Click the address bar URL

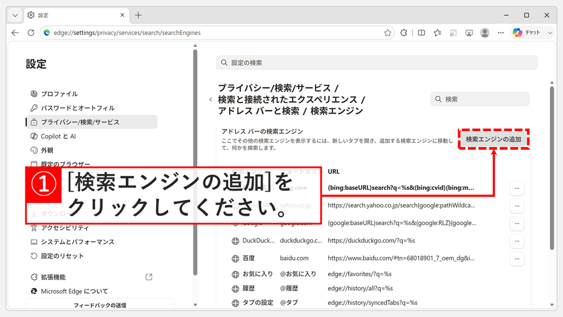(127, 32)
